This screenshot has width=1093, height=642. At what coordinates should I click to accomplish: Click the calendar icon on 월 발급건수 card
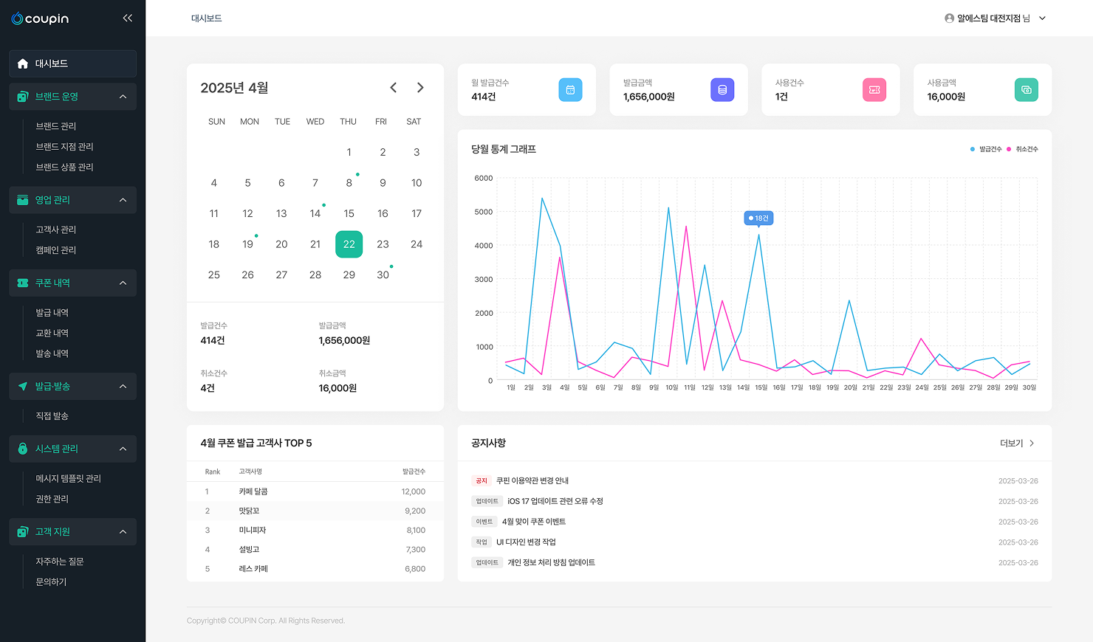point(570,90)
